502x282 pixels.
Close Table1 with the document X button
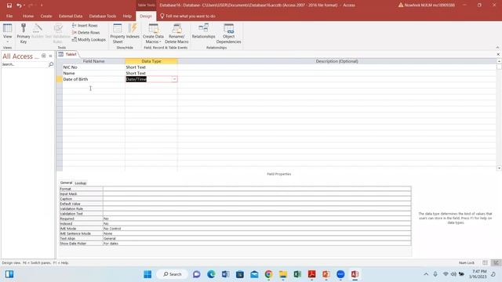(x=498, y=54)
